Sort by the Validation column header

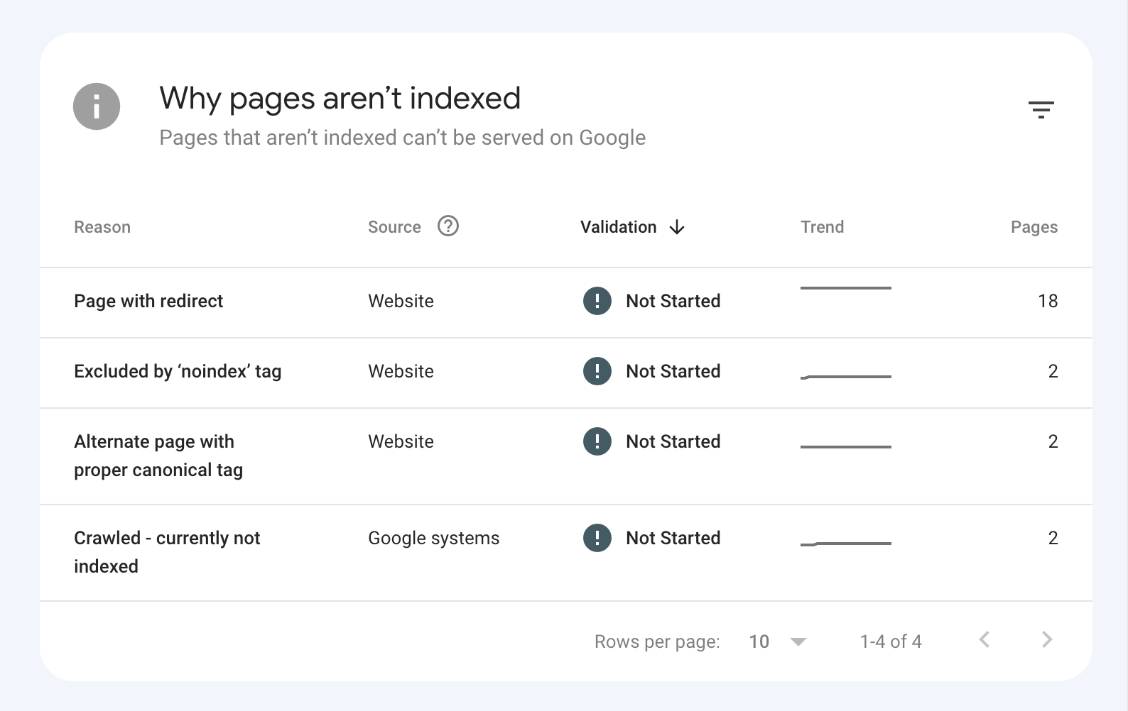(x=618, y=227)
